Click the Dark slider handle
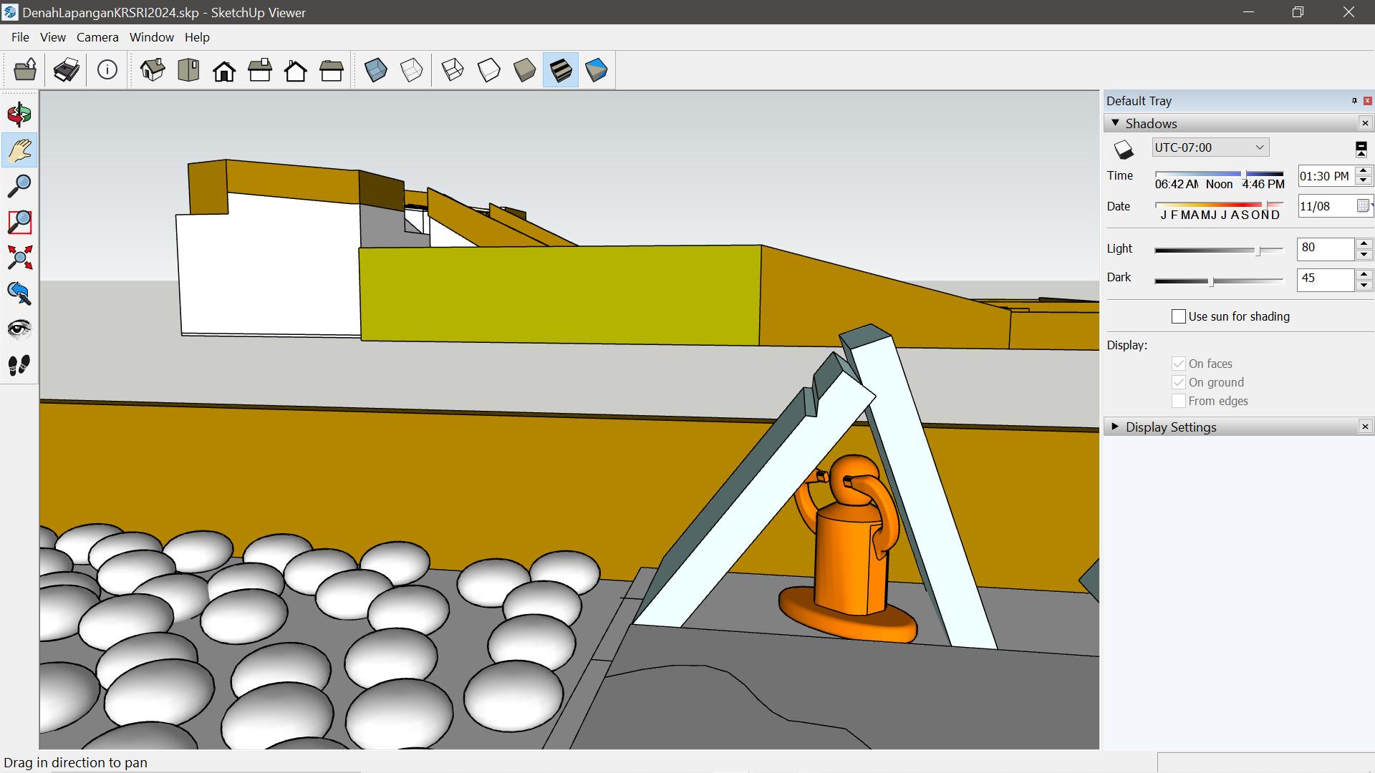This screenshot has height=773, width=1375. [1211, 281]
